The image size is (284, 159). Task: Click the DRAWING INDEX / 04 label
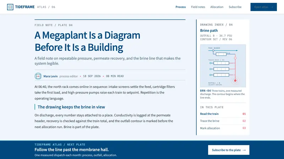(x=216, y=25)
